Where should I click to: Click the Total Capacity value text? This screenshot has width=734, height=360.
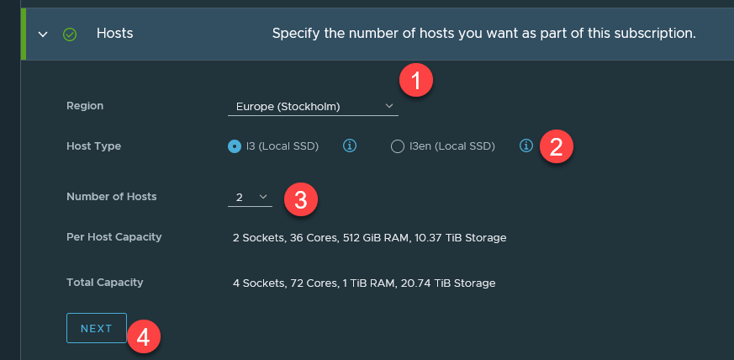pos(364,283)
